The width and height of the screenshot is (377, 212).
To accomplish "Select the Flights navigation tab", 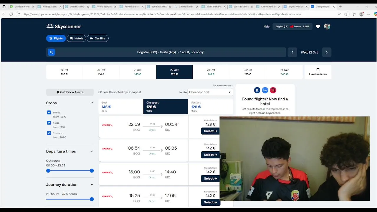I will (56, 38).
